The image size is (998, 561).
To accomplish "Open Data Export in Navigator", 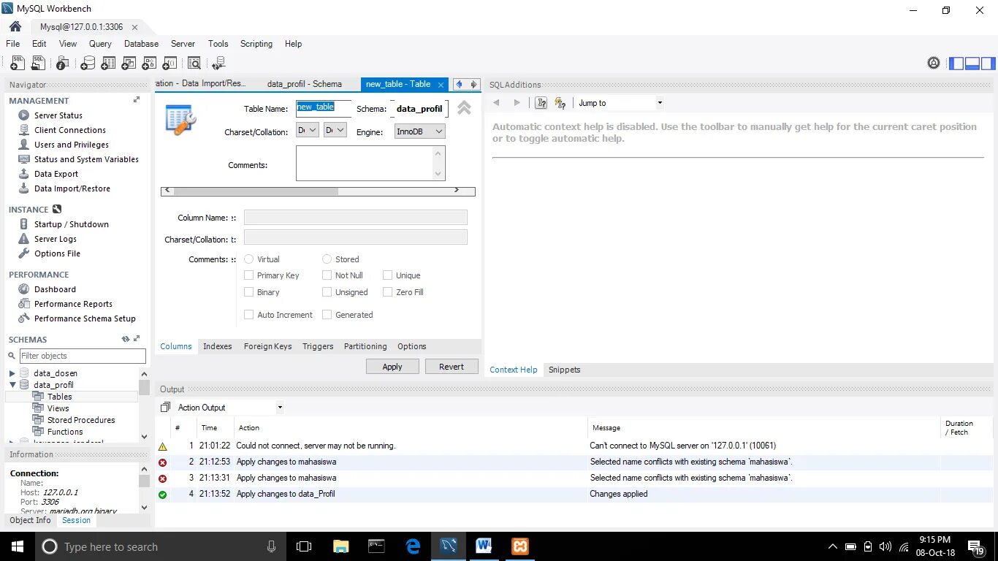I will click(x=56, y=174).
